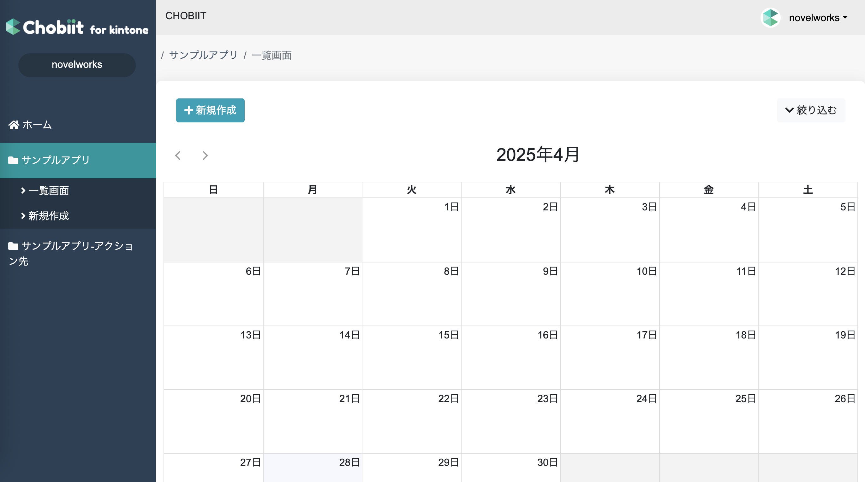The width and height of the screenshot is (865, 482).
Task: Select the 22日 calendar cell
Action: 412,421
